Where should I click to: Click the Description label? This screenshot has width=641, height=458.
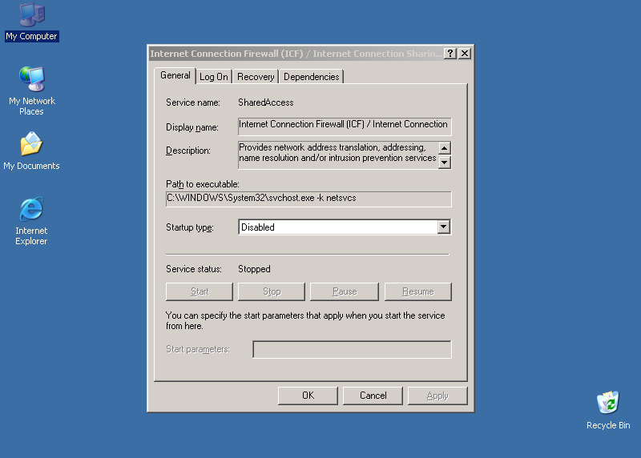click(188, 151)
